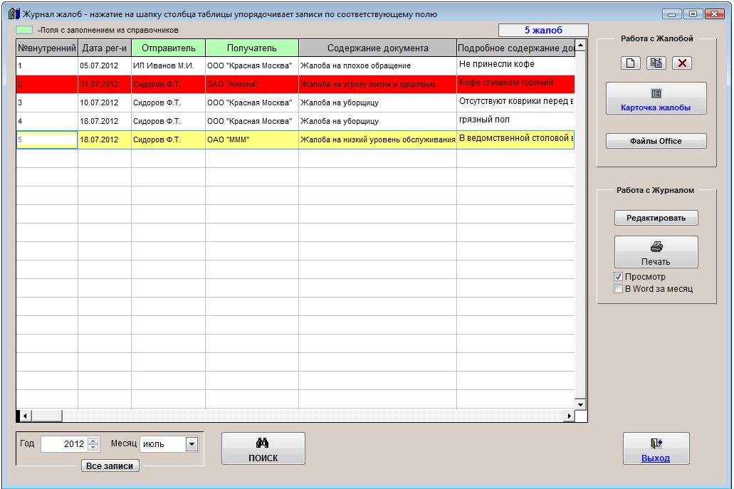The image size is (734, 489).
Task: Select cell ОАО "МММ"
Action: (x=252, y=140)
